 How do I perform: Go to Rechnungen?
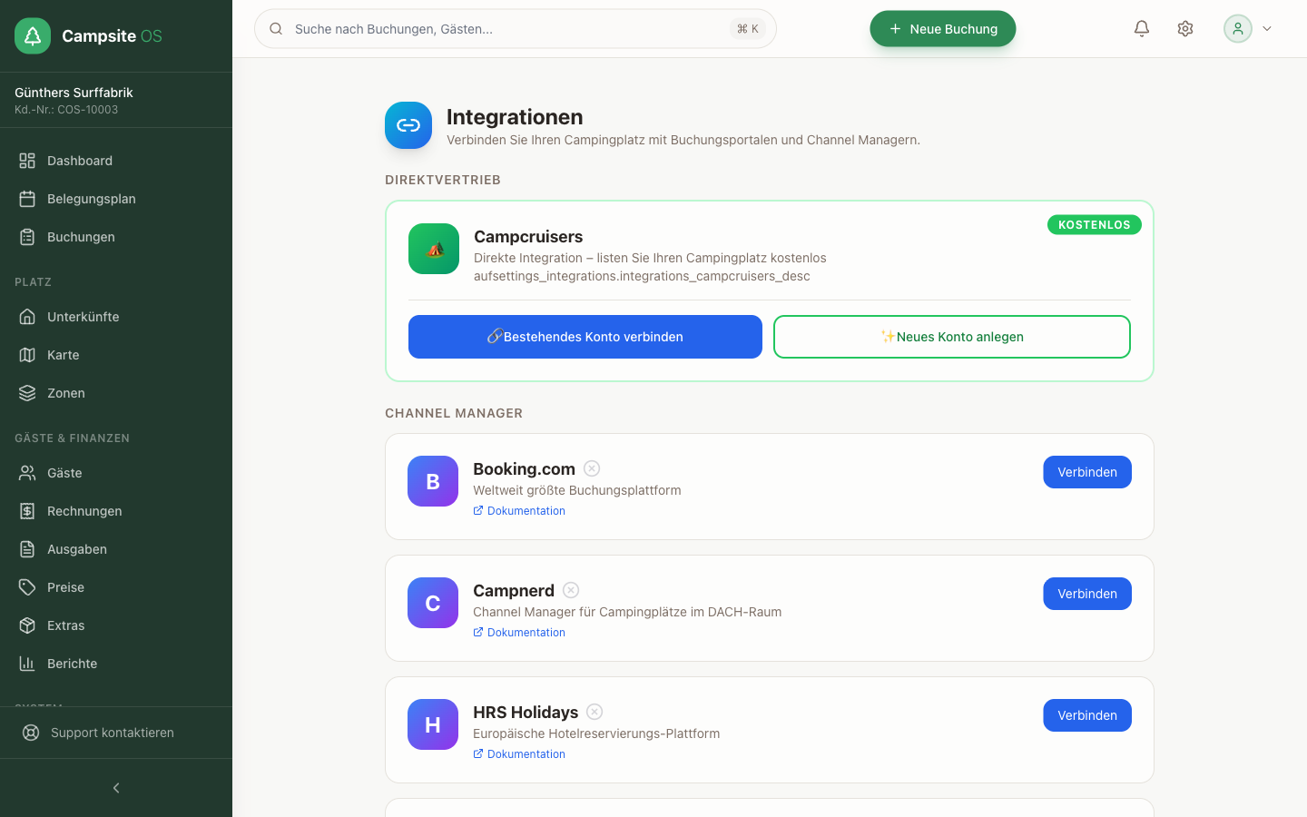pyautogui.click(x=116, y=511)
